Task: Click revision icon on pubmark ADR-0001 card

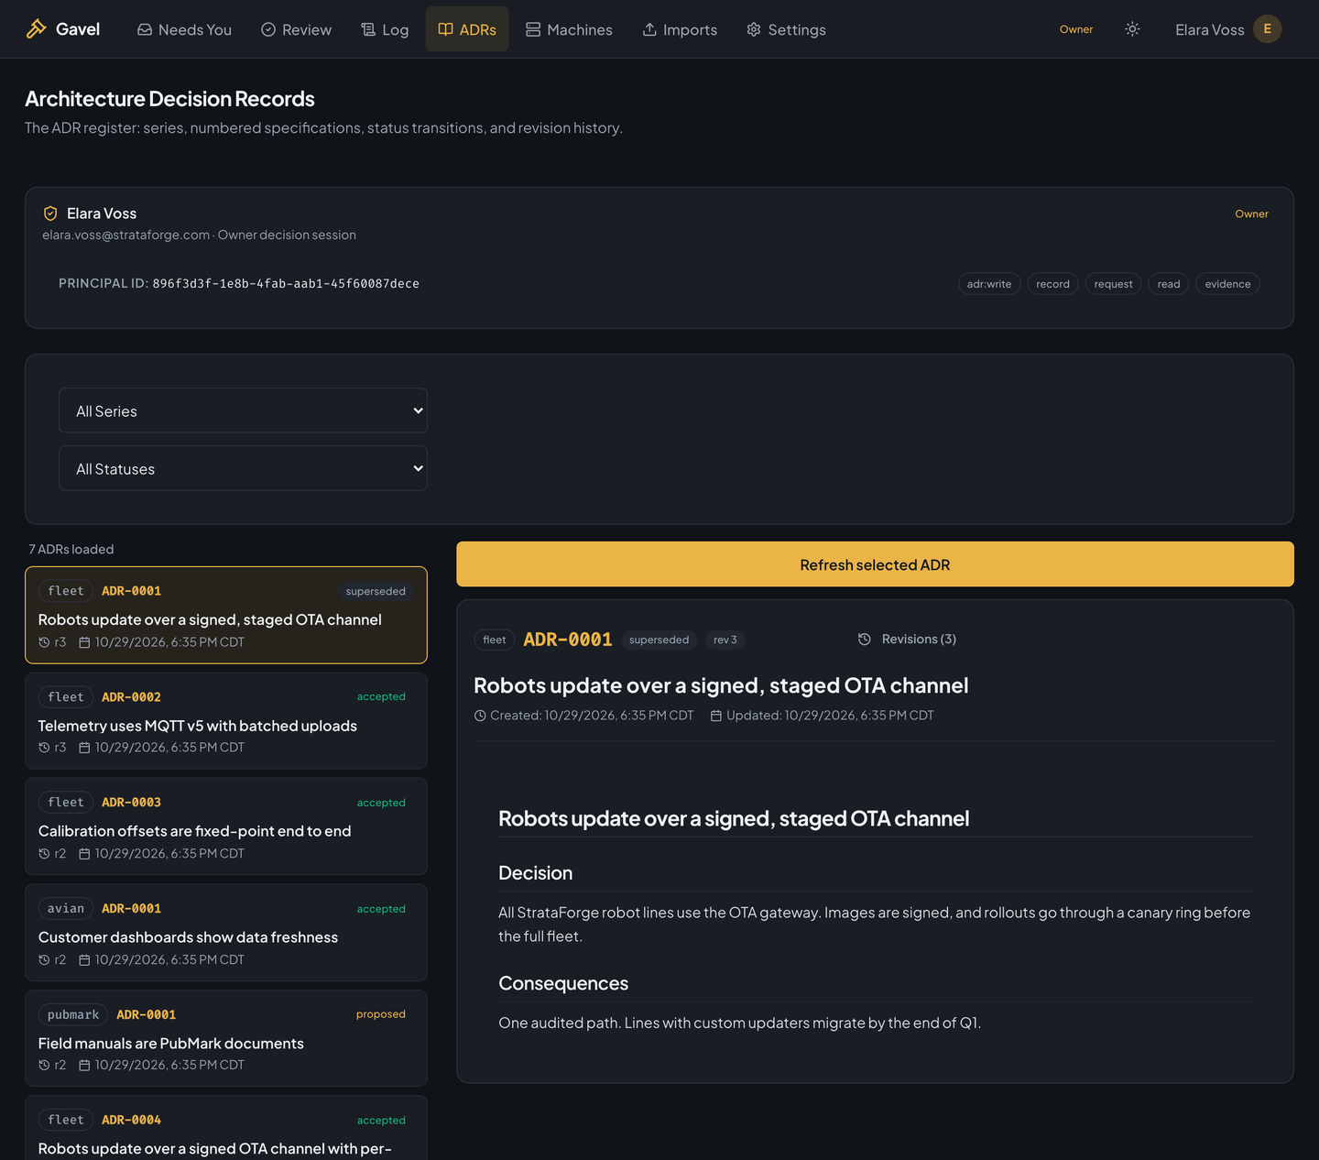Action: pos(44,1066)
